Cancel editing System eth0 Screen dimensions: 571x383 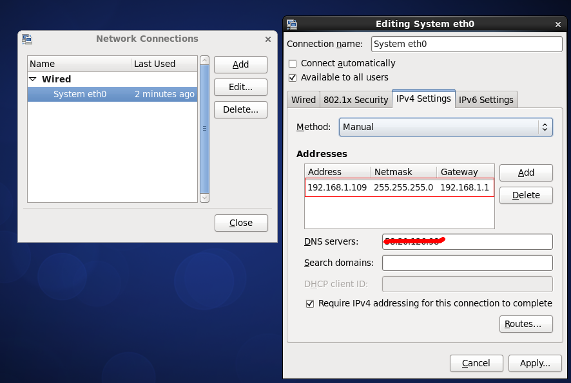coord(476,363)
